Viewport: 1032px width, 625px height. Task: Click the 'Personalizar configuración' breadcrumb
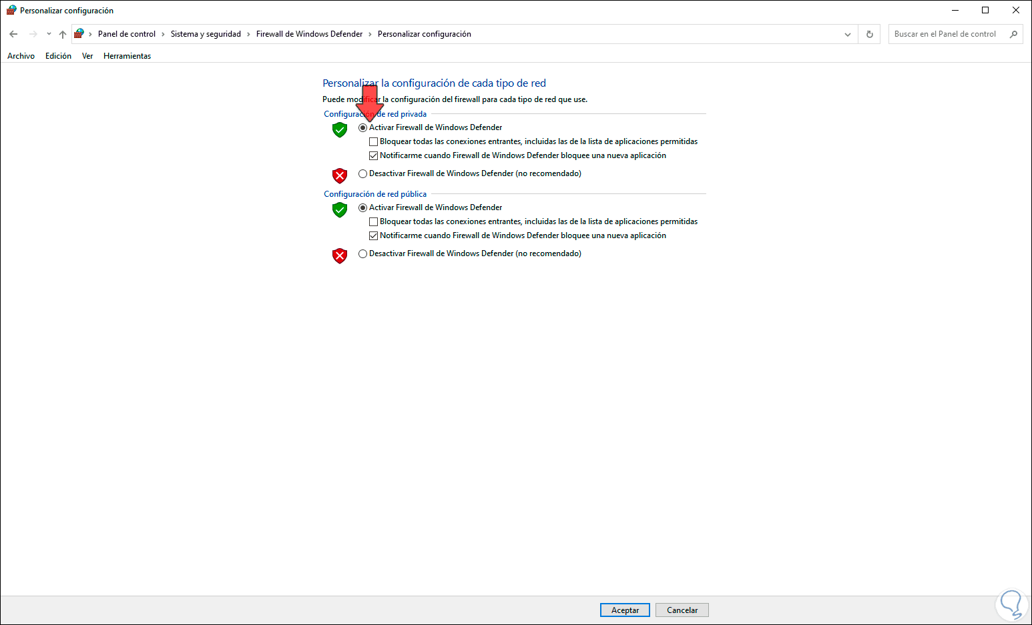425,34
